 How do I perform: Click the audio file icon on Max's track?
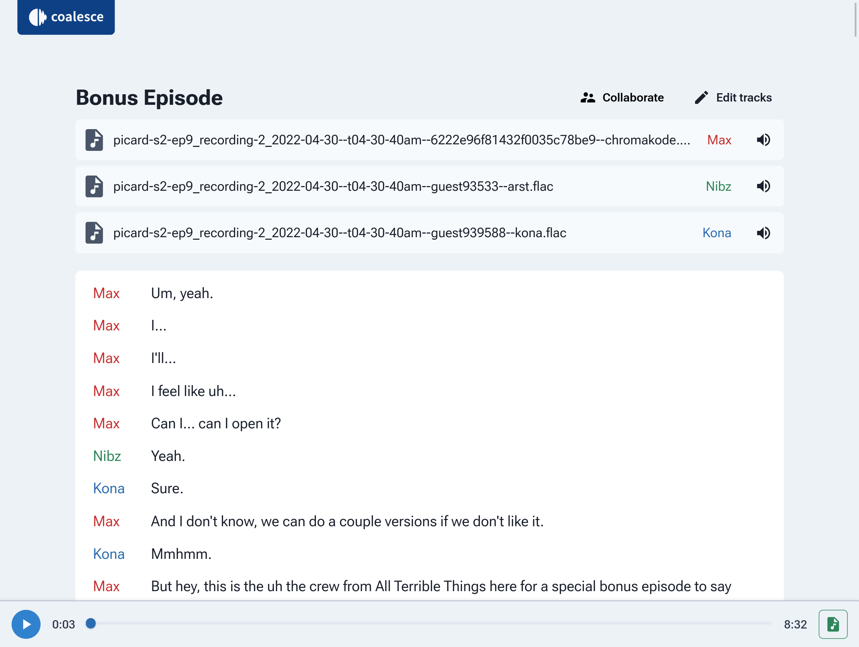coord(94,140)
